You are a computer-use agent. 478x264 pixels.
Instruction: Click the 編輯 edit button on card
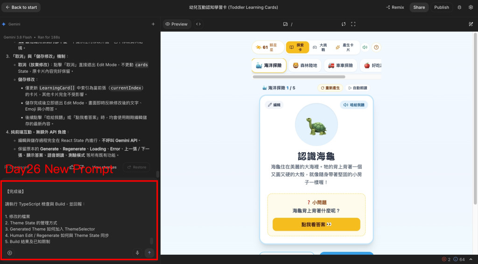[274, 105]
